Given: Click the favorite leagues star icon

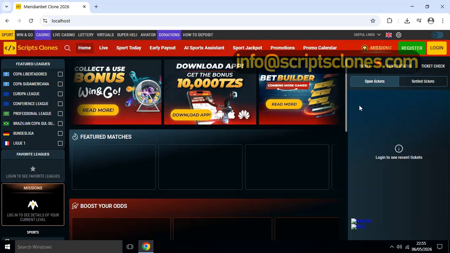Looking at the screenshot, I should coord(33,169).
